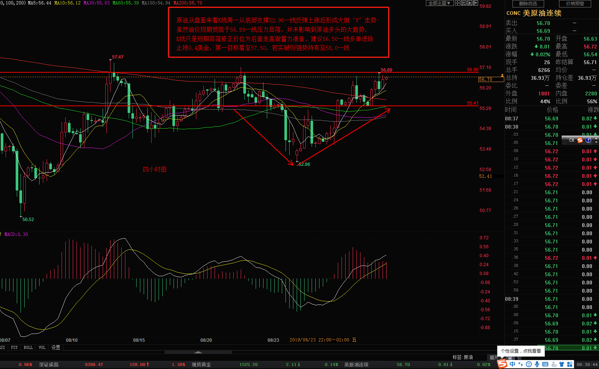Click the 50.52 low price marker on chart

[x=28, y=220]
